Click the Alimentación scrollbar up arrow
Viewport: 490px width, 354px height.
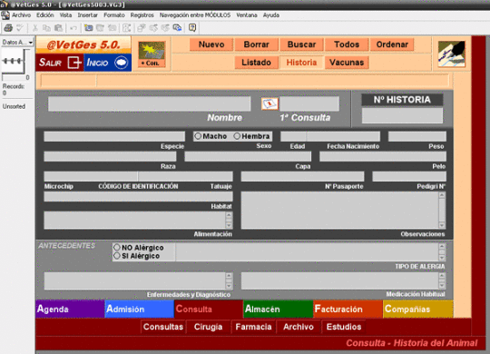[229, 215]
